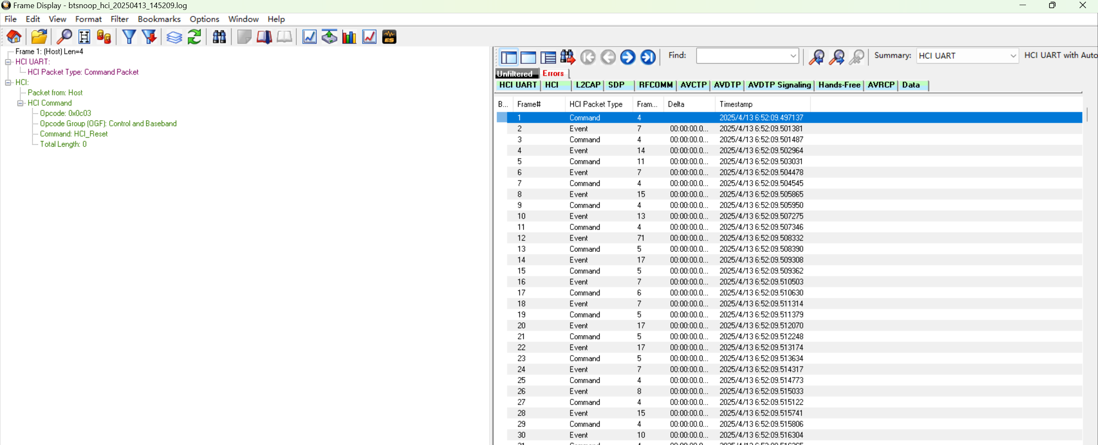The image size is (1098, 445).
Task: Click the home (Control window) toolbar icon
Action: 14,37
